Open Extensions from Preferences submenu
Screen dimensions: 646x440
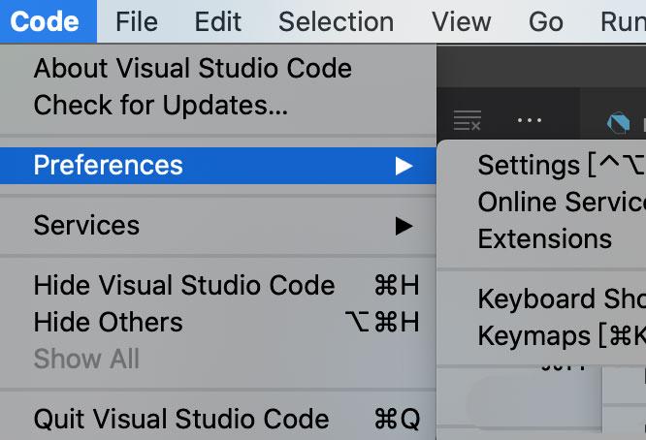point(544,238)
